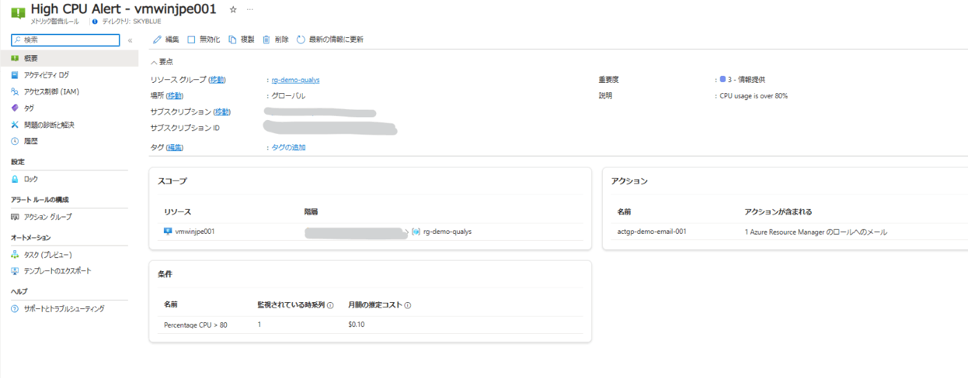968x378 pixels.
Task: Click the 移動 link beside 場所
Action: click(x=174, y=96)
